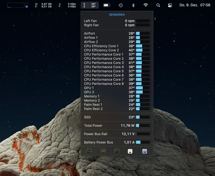Select the Left Fan row
The width and height of the screenshot is (215, 176).
(117, 21)
